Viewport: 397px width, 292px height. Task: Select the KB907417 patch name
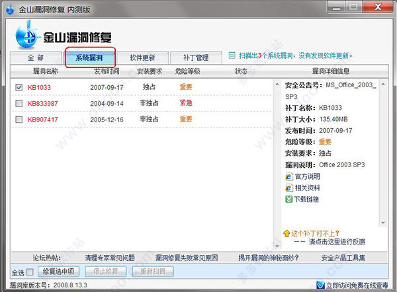tap(43, 120)
